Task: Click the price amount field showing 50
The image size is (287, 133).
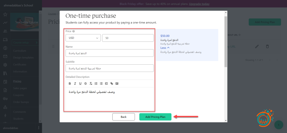Action: click(x=128, y=38)
